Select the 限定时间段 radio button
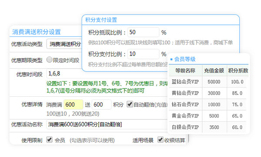This screenshot has height=157, width=261. 50,60
